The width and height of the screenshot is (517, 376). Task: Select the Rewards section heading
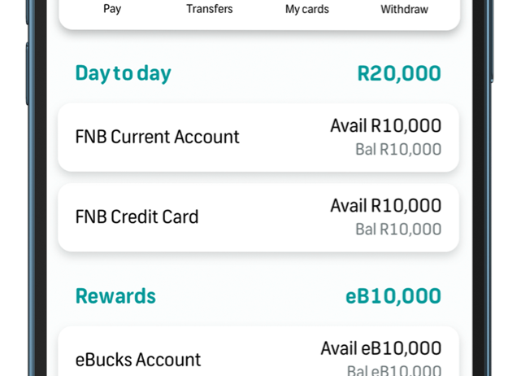click(x=115, y=295)
